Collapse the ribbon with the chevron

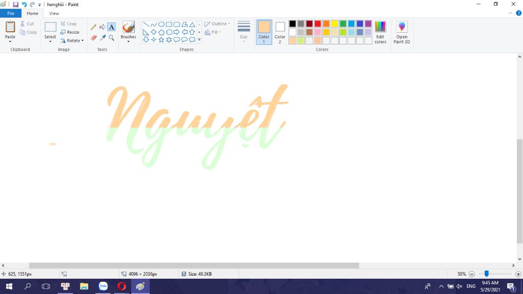pyautogui.click(x=510, y=13)
